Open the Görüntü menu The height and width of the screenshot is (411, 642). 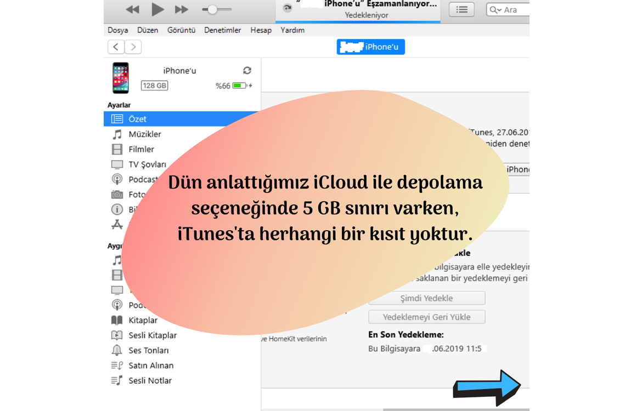point(182,30)
